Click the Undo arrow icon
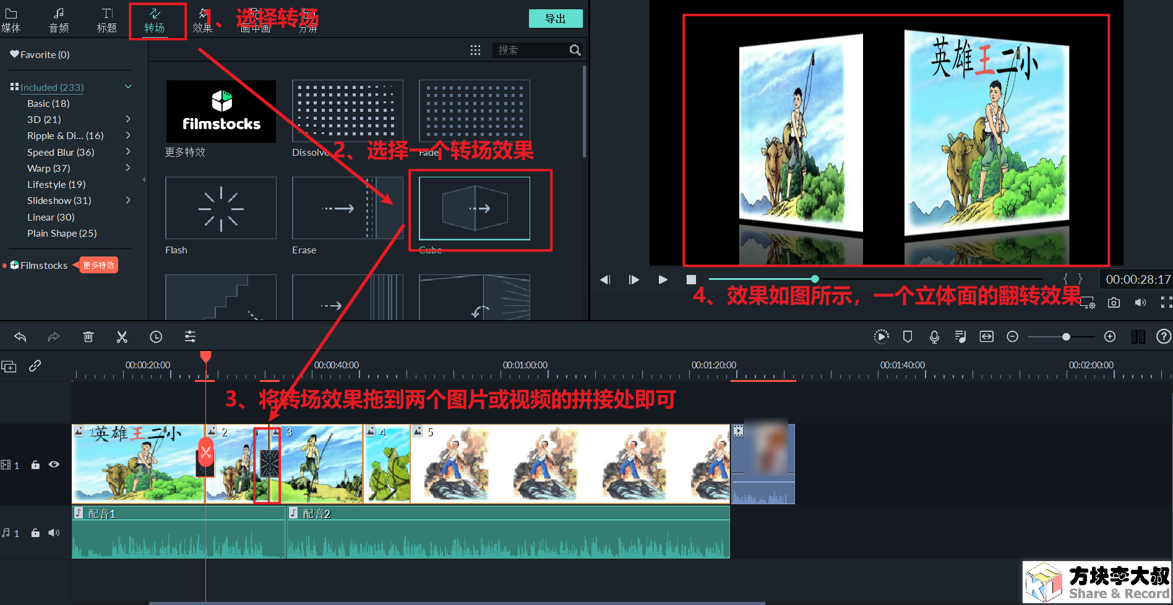This screenshot has width=1173, height=605. click(20, 336)
